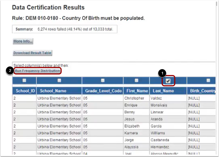Check the Grade_Level_Code column checkbox
This screenshot has width=219, height=157.
click(x=102, y=80)
